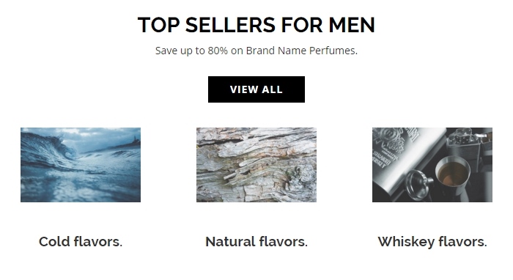This screenshot has width=513, height=280.
Task: Open the whiskey flask image
Action: 432,165
